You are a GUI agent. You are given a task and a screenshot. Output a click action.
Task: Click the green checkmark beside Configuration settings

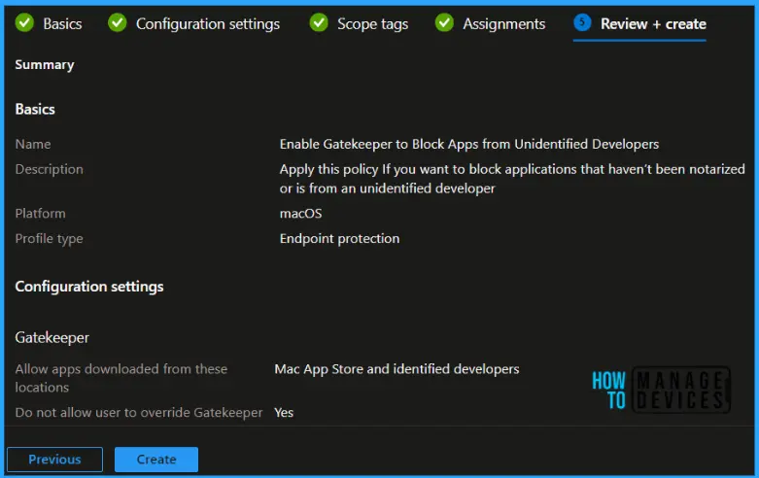click(x=118, y=22)
